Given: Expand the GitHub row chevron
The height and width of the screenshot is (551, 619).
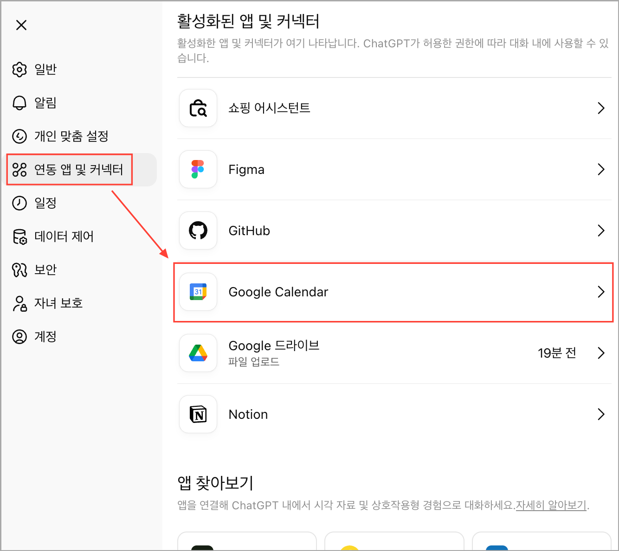Looking at the screenshot, I should coord(601,231).
